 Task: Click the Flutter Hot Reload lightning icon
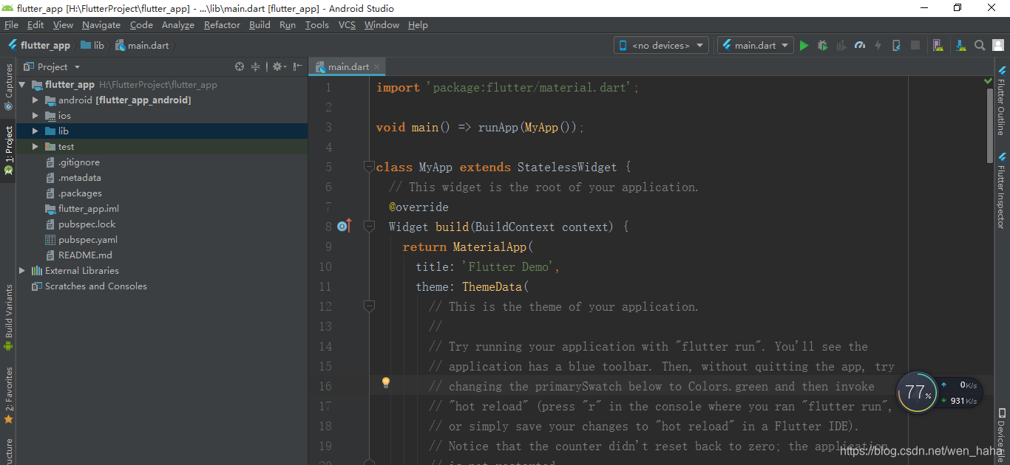pos(878,45)
